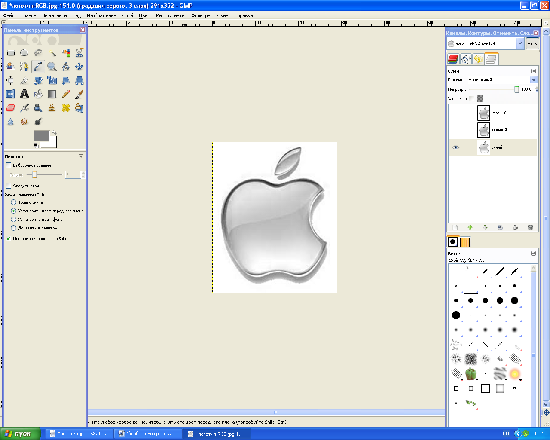Open the Правка menu

28,15
